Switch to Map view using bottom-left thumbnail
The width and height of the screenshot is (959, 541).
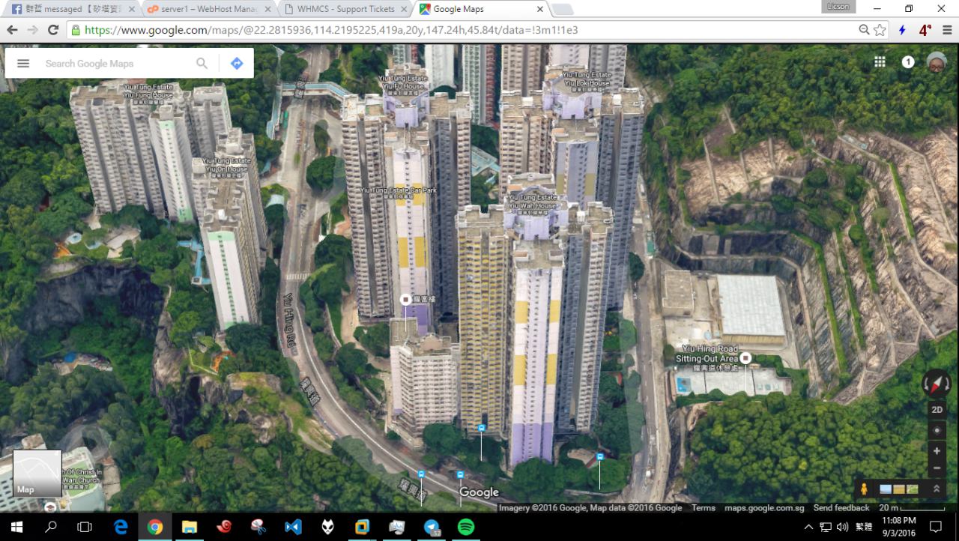tap(37, 474)
